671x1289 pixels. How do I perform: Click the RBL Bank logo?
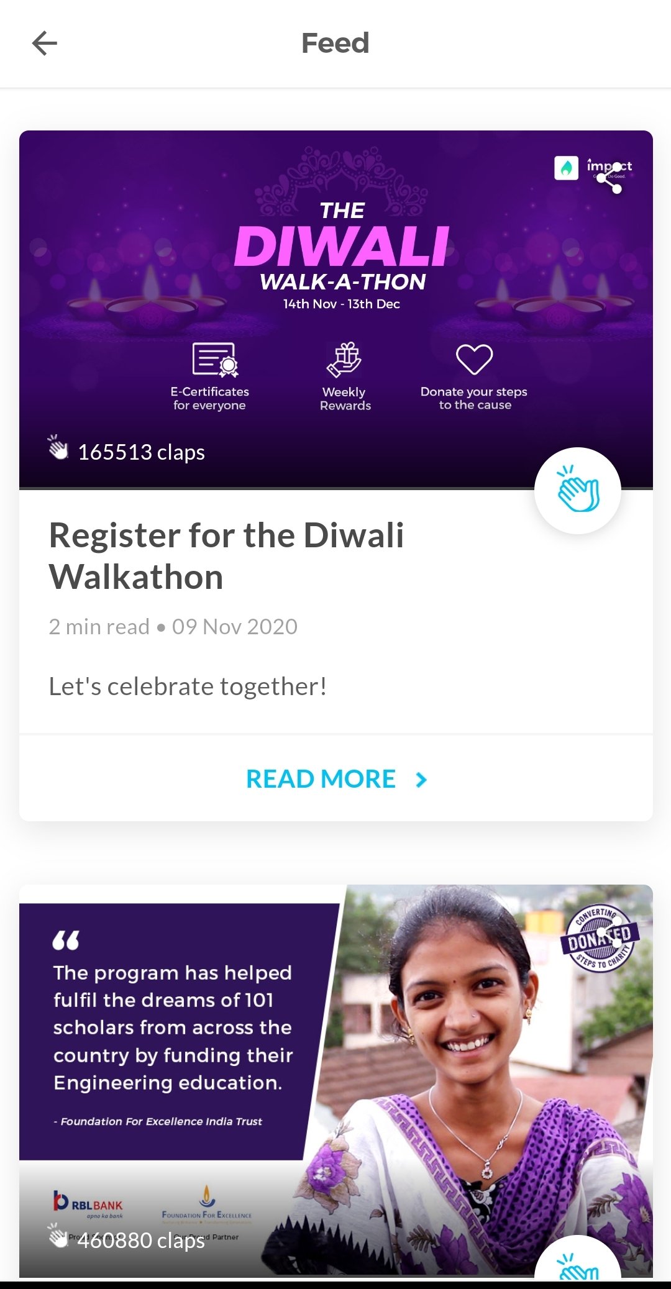[88, 1205]
